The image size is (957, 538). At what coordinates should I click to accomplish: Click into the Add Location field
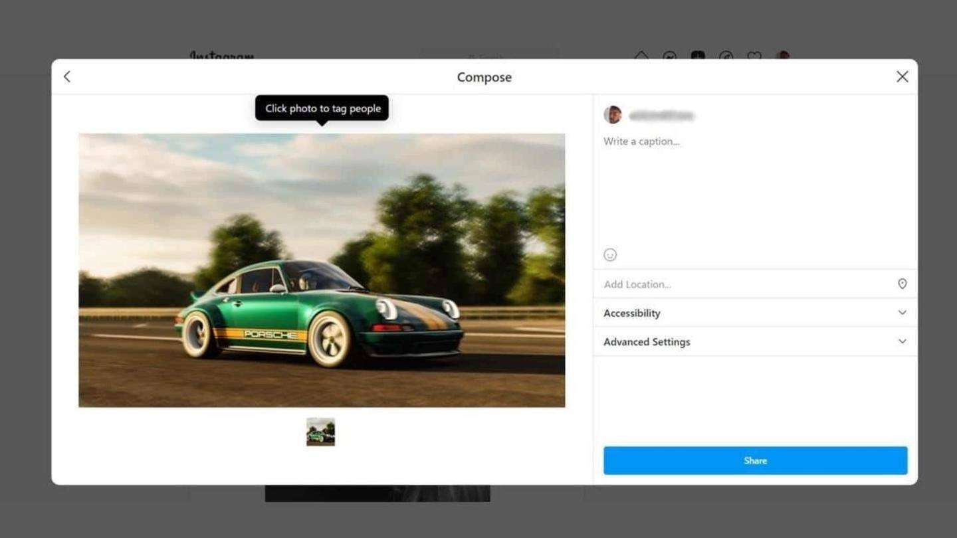[x=744, y=284]
